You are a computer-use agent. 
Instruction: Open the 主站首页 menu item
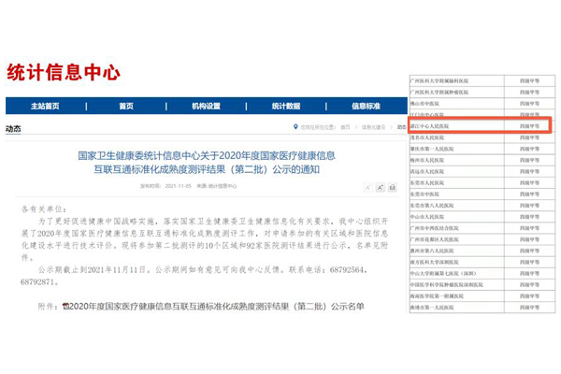45,106
